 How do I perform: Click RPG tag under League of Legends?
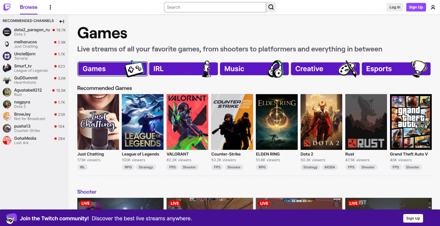pos(128,167)
